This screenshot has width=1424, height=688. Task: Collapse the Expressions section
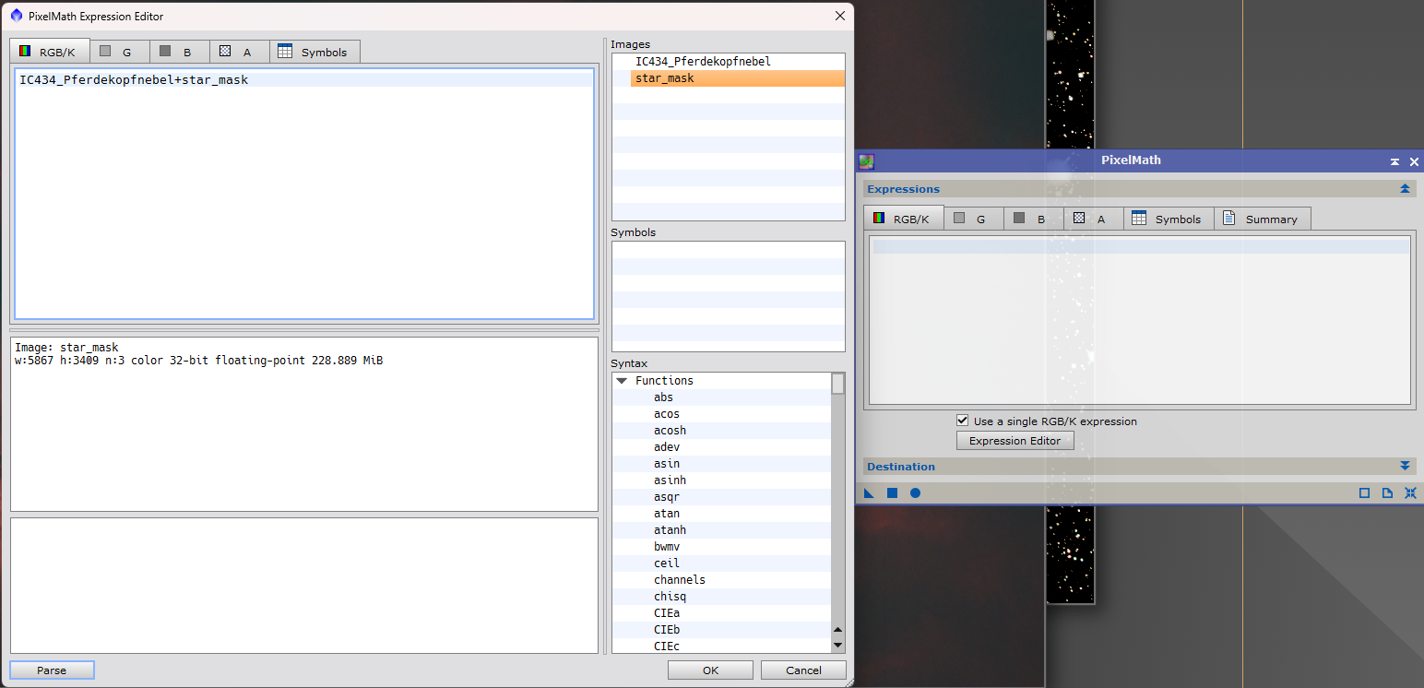coord(1405,189)
